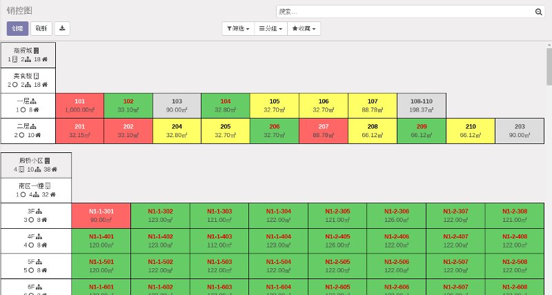Image resolution: width=552 pixels, height=295 pixels.
Task: Open the 分组 group-by dropdown
Action: click(270, 28)
